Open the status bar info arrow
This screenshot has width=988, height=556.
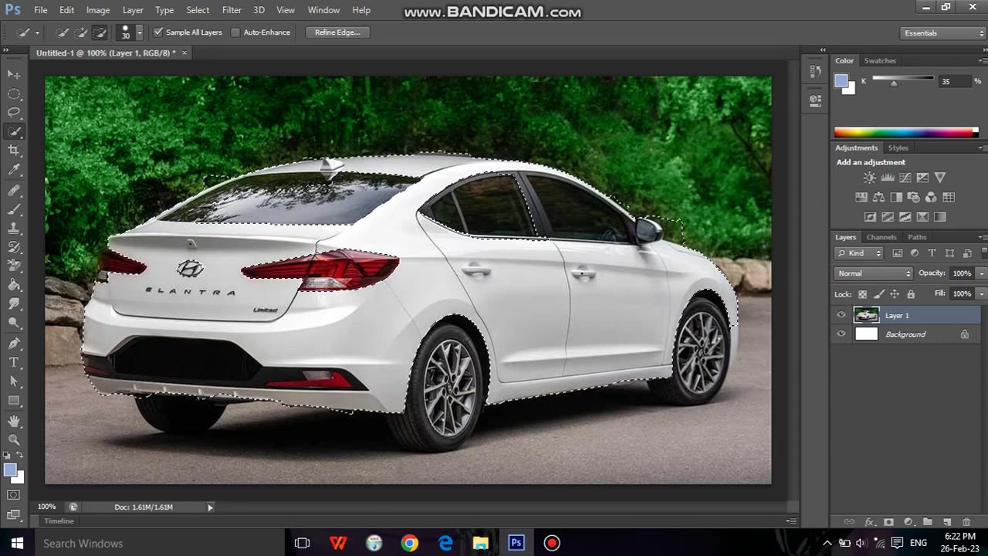pos(210,507)
